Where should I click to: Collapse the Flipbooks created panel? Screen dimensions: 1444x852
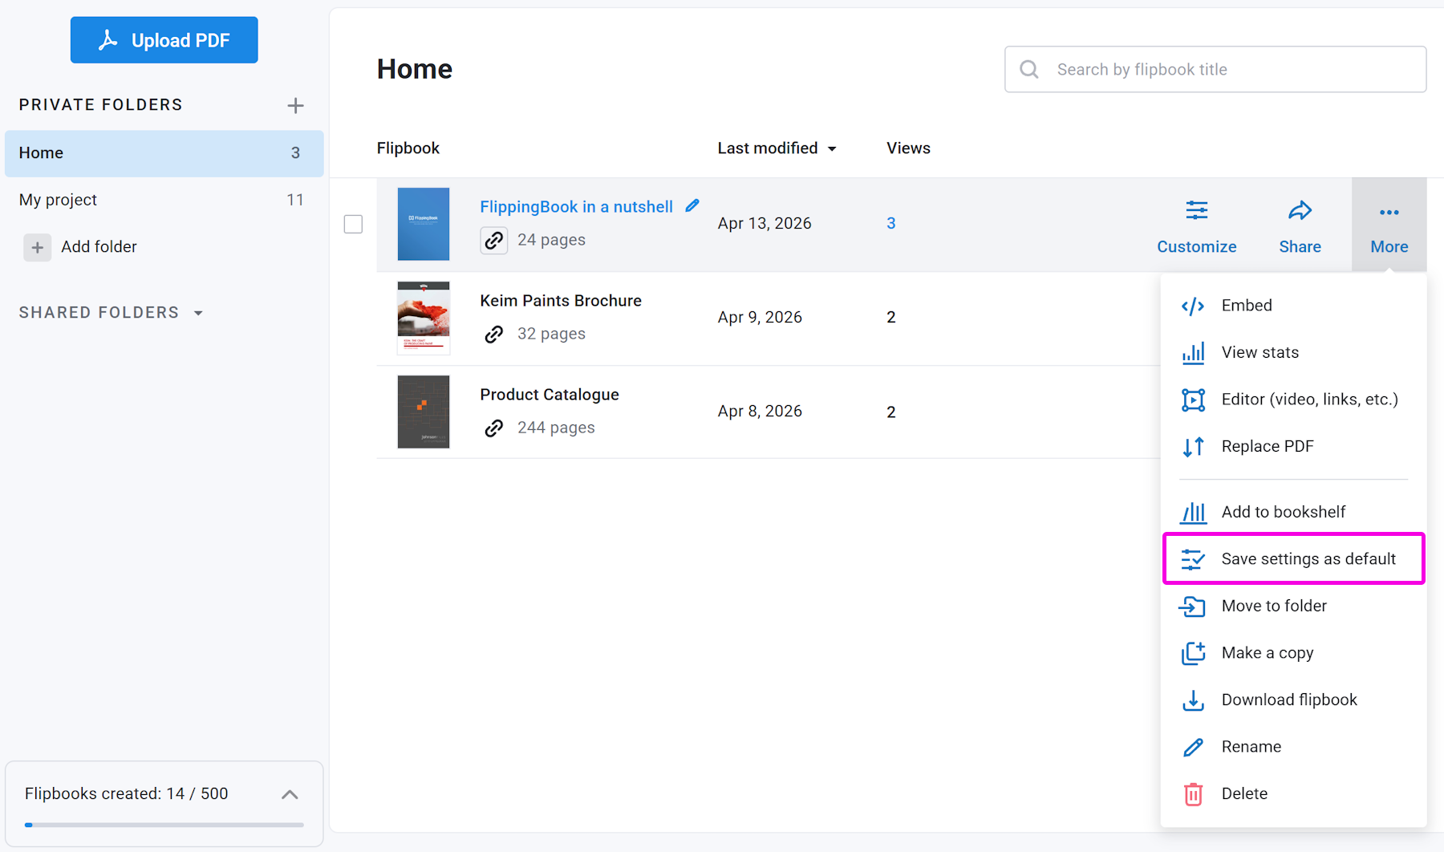coord(290,794)
